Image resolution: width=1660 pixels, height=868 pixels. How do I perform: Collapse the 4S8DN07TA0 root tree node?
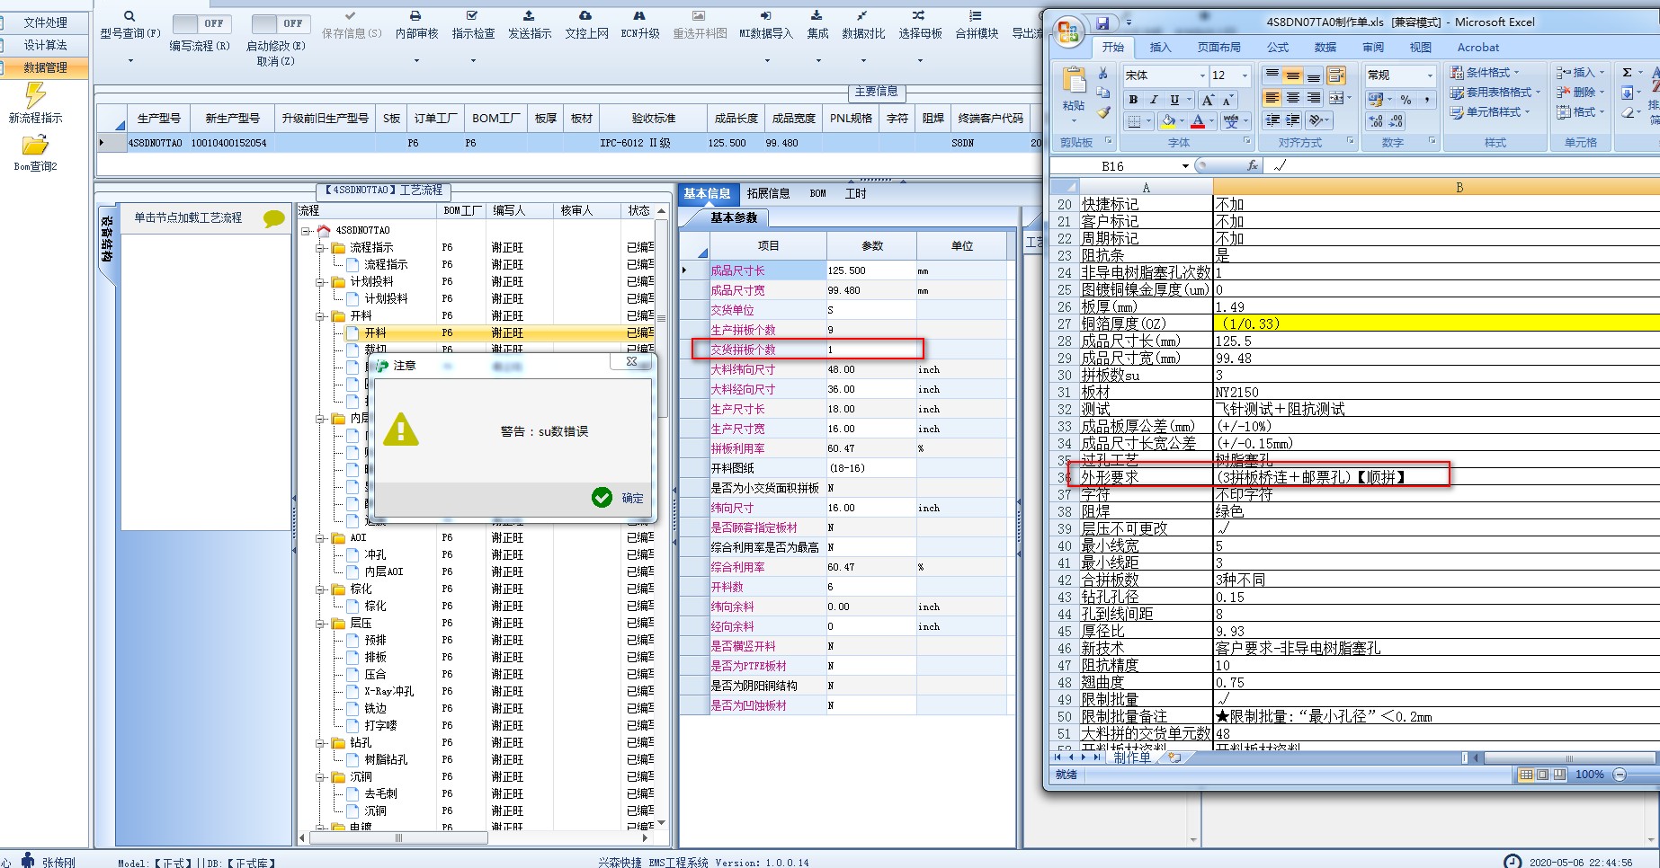tap(305, 231)
